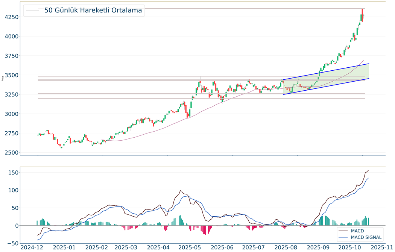
Task: Click the 2025-02 date tick label
Action: 97,247
